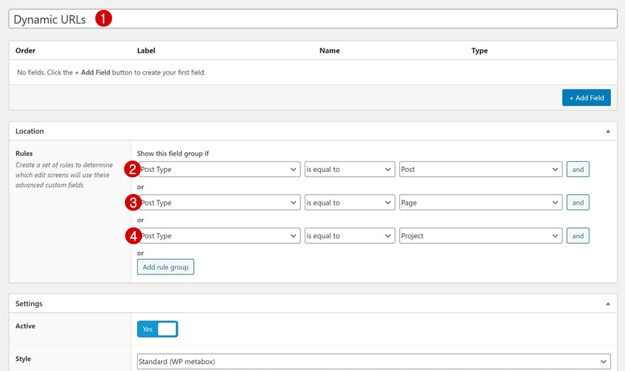Toggle the Active switch off
Image resolution: width=625 pixels, height=371 pixels.
[x=158, y=329]
